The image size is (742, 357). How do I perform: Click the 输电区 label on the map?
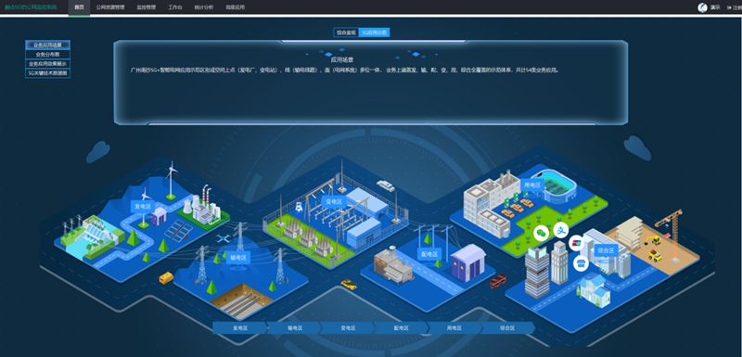click(238, 257)
